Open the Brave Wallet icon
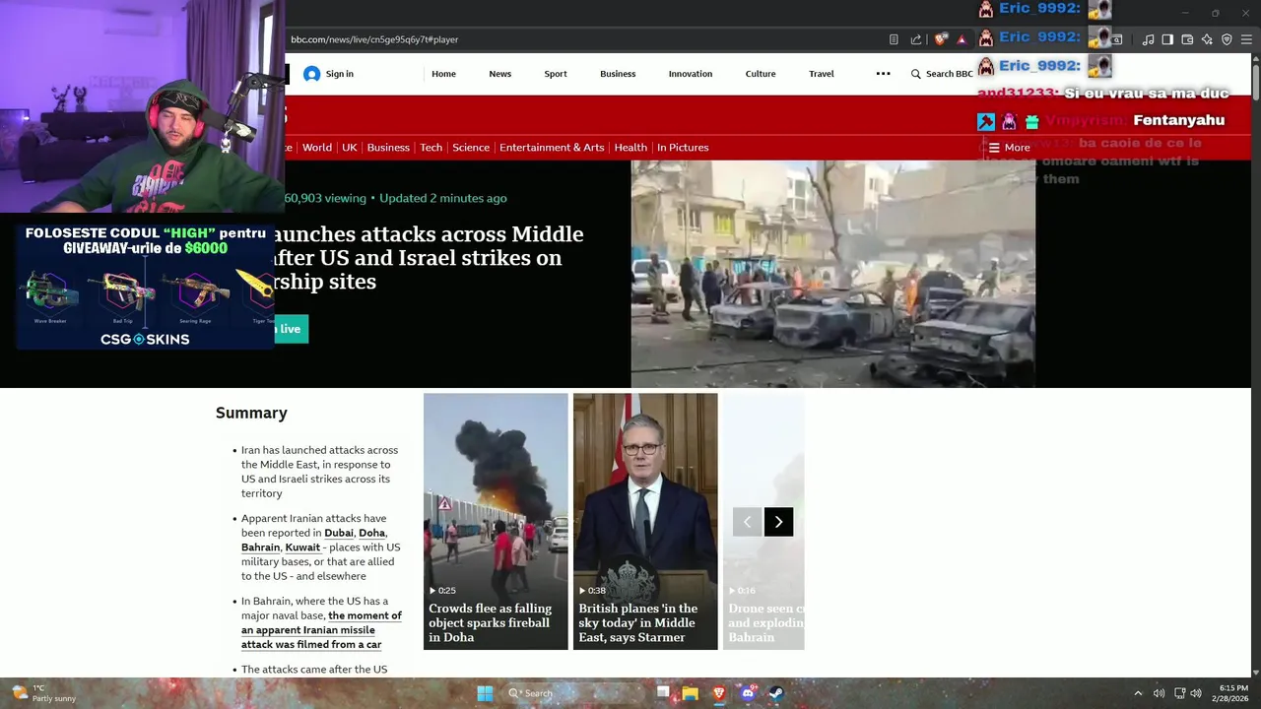1261x709 pixels. (1187, 39)
